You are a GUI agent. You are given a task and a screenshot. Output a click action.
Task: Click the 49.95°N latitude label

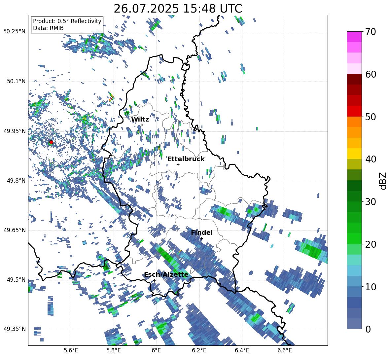[15, 131]
